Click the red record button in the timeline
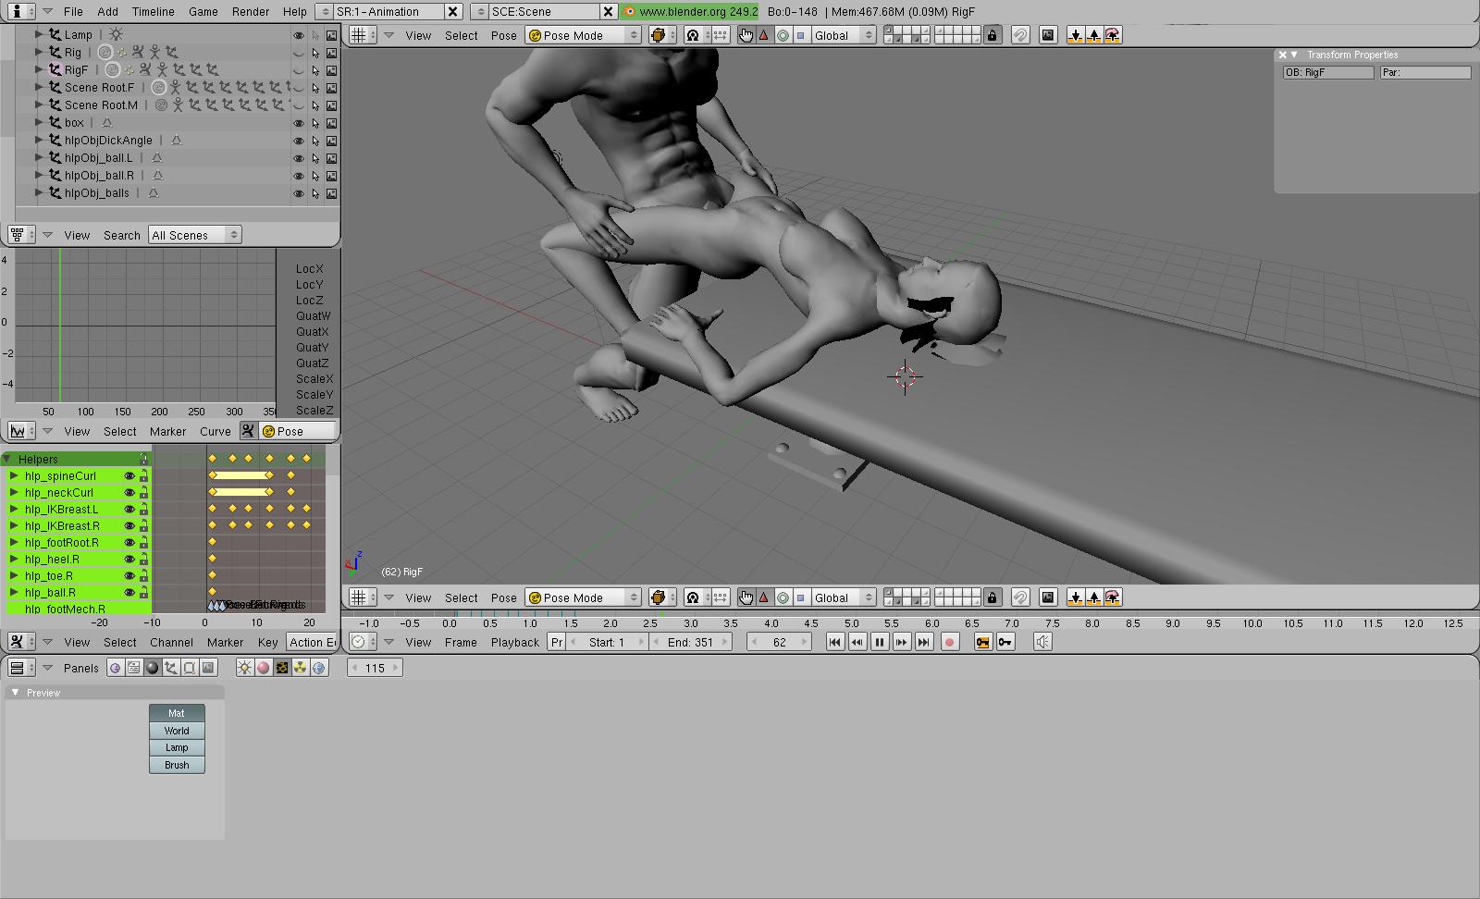 tap(949, 642)
